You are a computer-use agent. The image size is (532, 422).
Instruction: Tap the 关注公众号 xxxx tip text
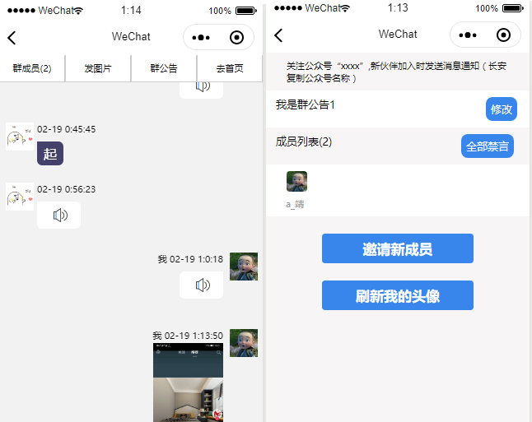click(396, 72)
